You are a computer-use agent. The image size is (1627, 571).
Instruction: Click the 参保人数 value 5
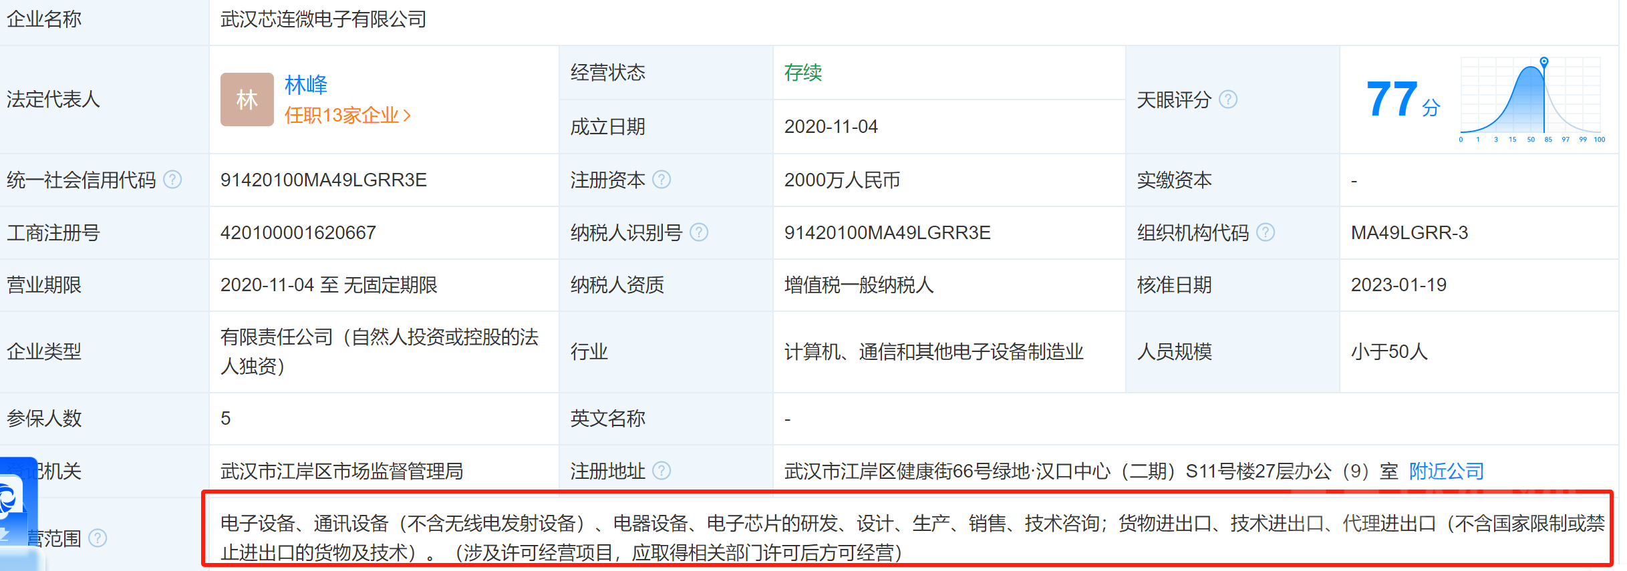click(226, 419)
